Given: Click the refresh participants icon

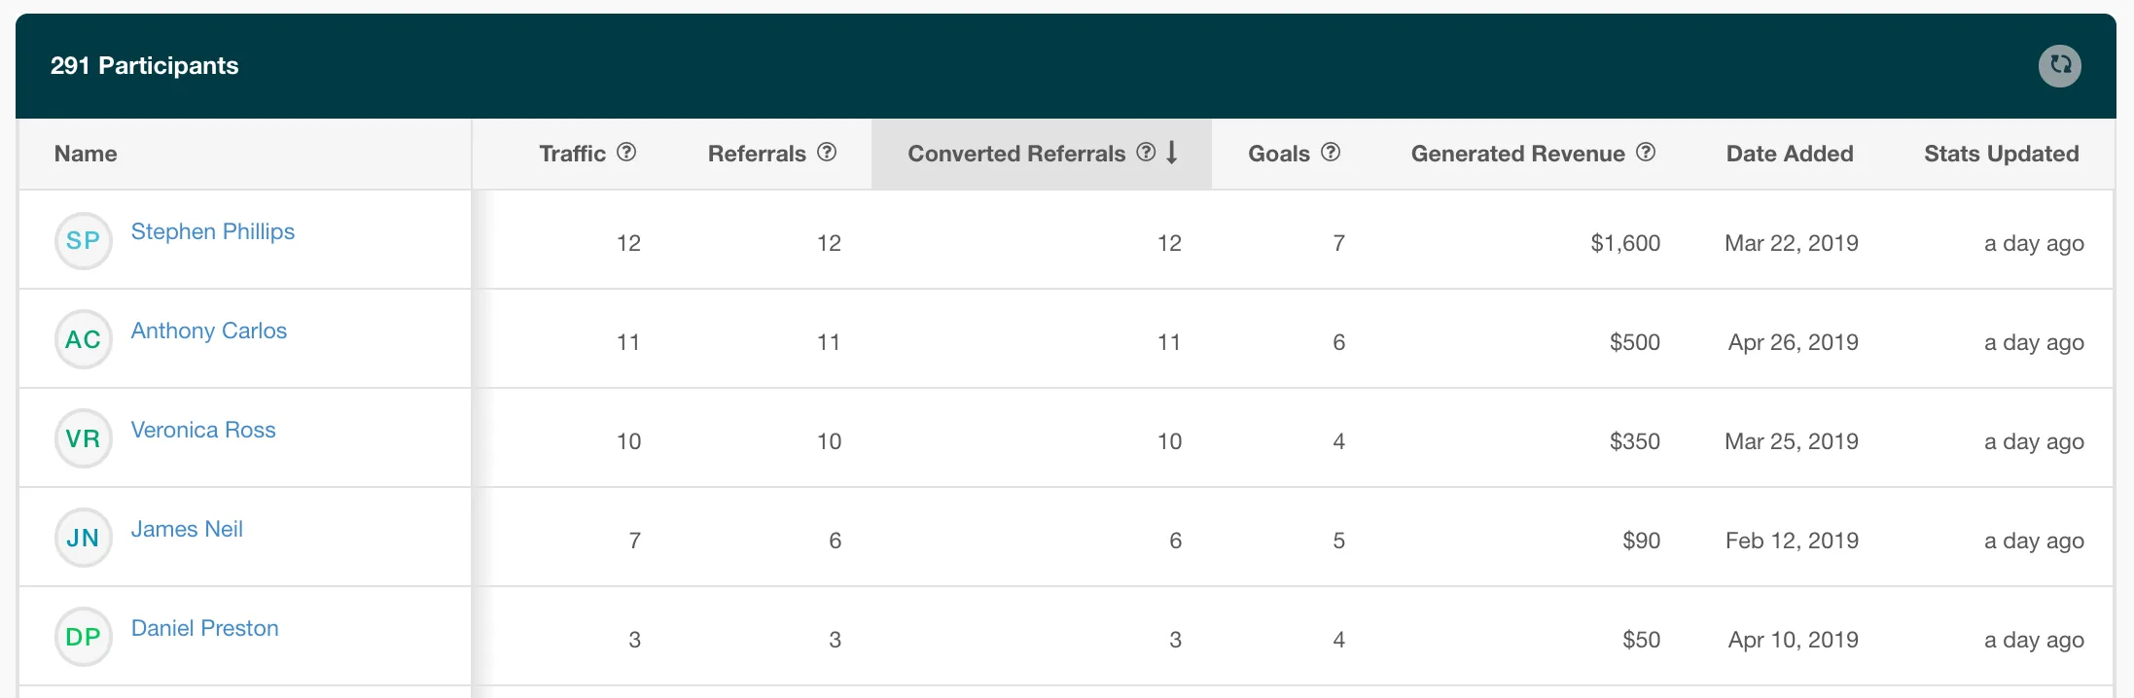Looking at the screenshot, I should pyautogui.click(x=2059, y=66).
